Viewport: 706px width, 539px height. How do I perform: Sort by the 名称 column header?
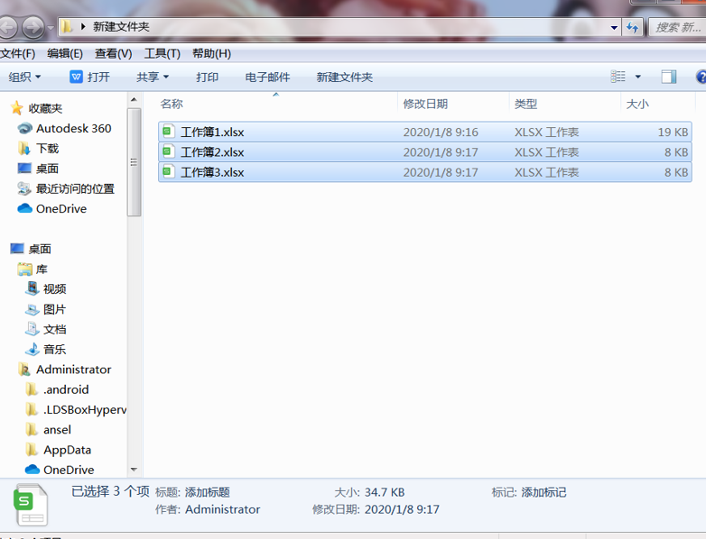pos(172,104)
